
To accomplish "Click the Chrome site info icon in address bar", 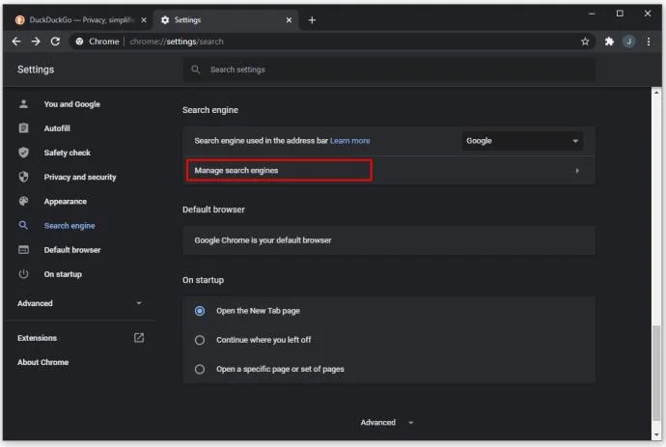I will (x=79, y=42).
